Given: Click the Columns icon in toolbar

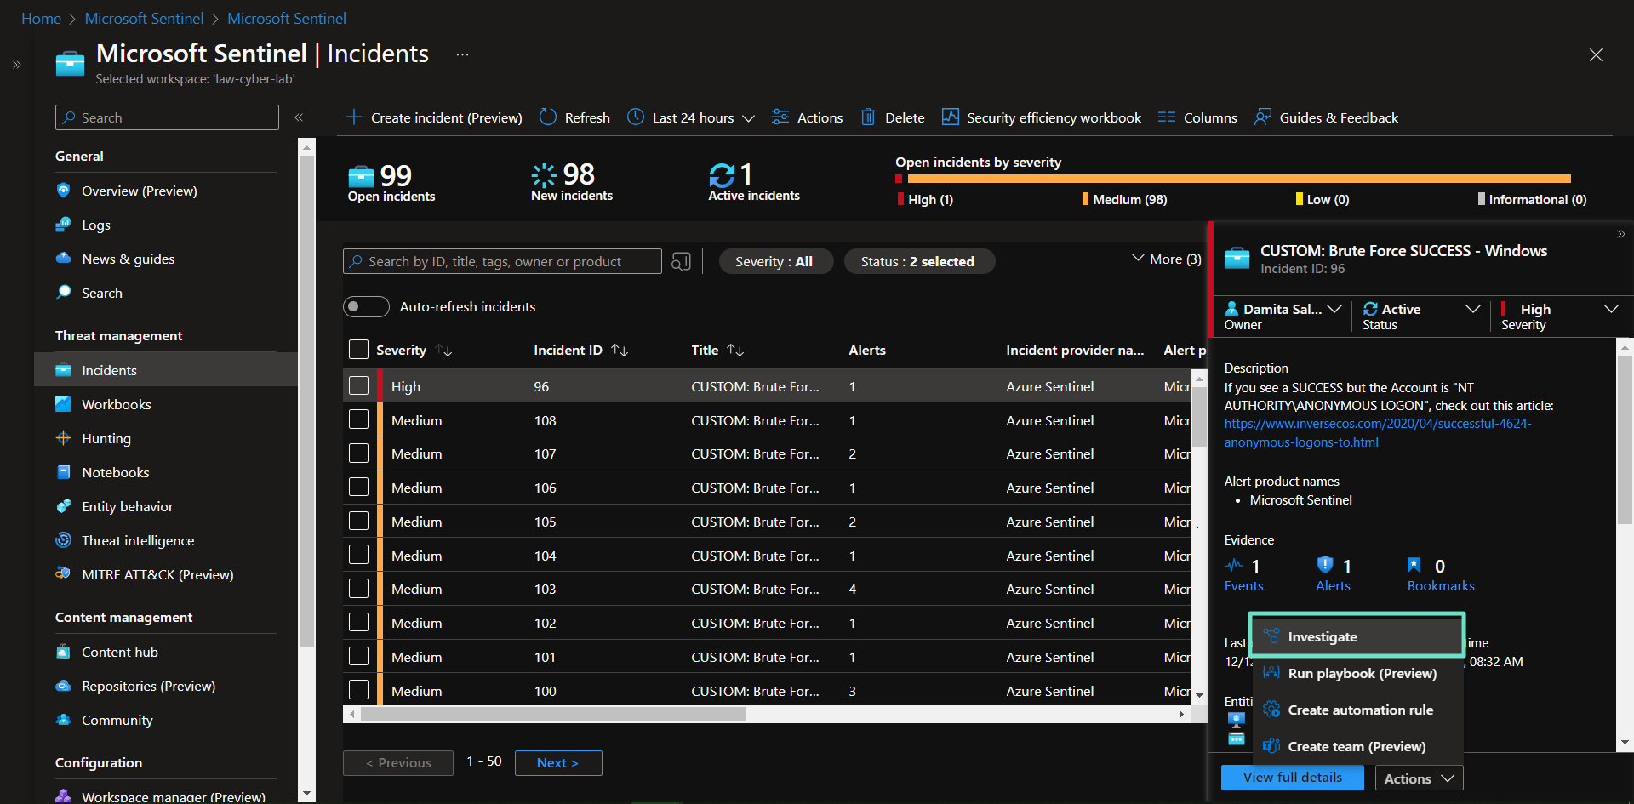Looking at the screenshot, I should (x=1167, y=117).
